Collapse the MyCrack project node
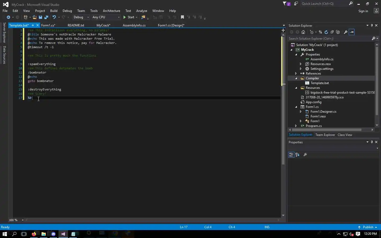381x238 pixels. pos(292,50)
